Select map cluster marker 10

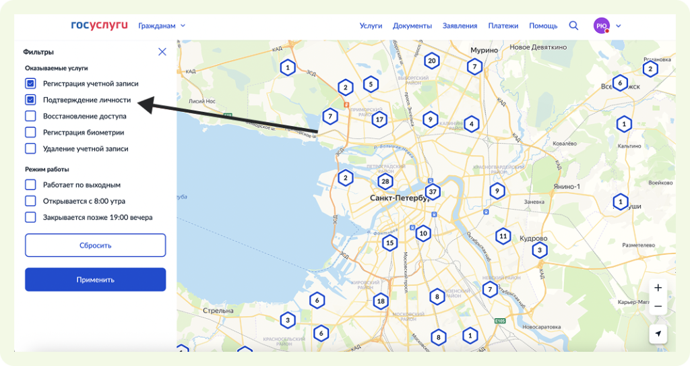tap(423, 233)
